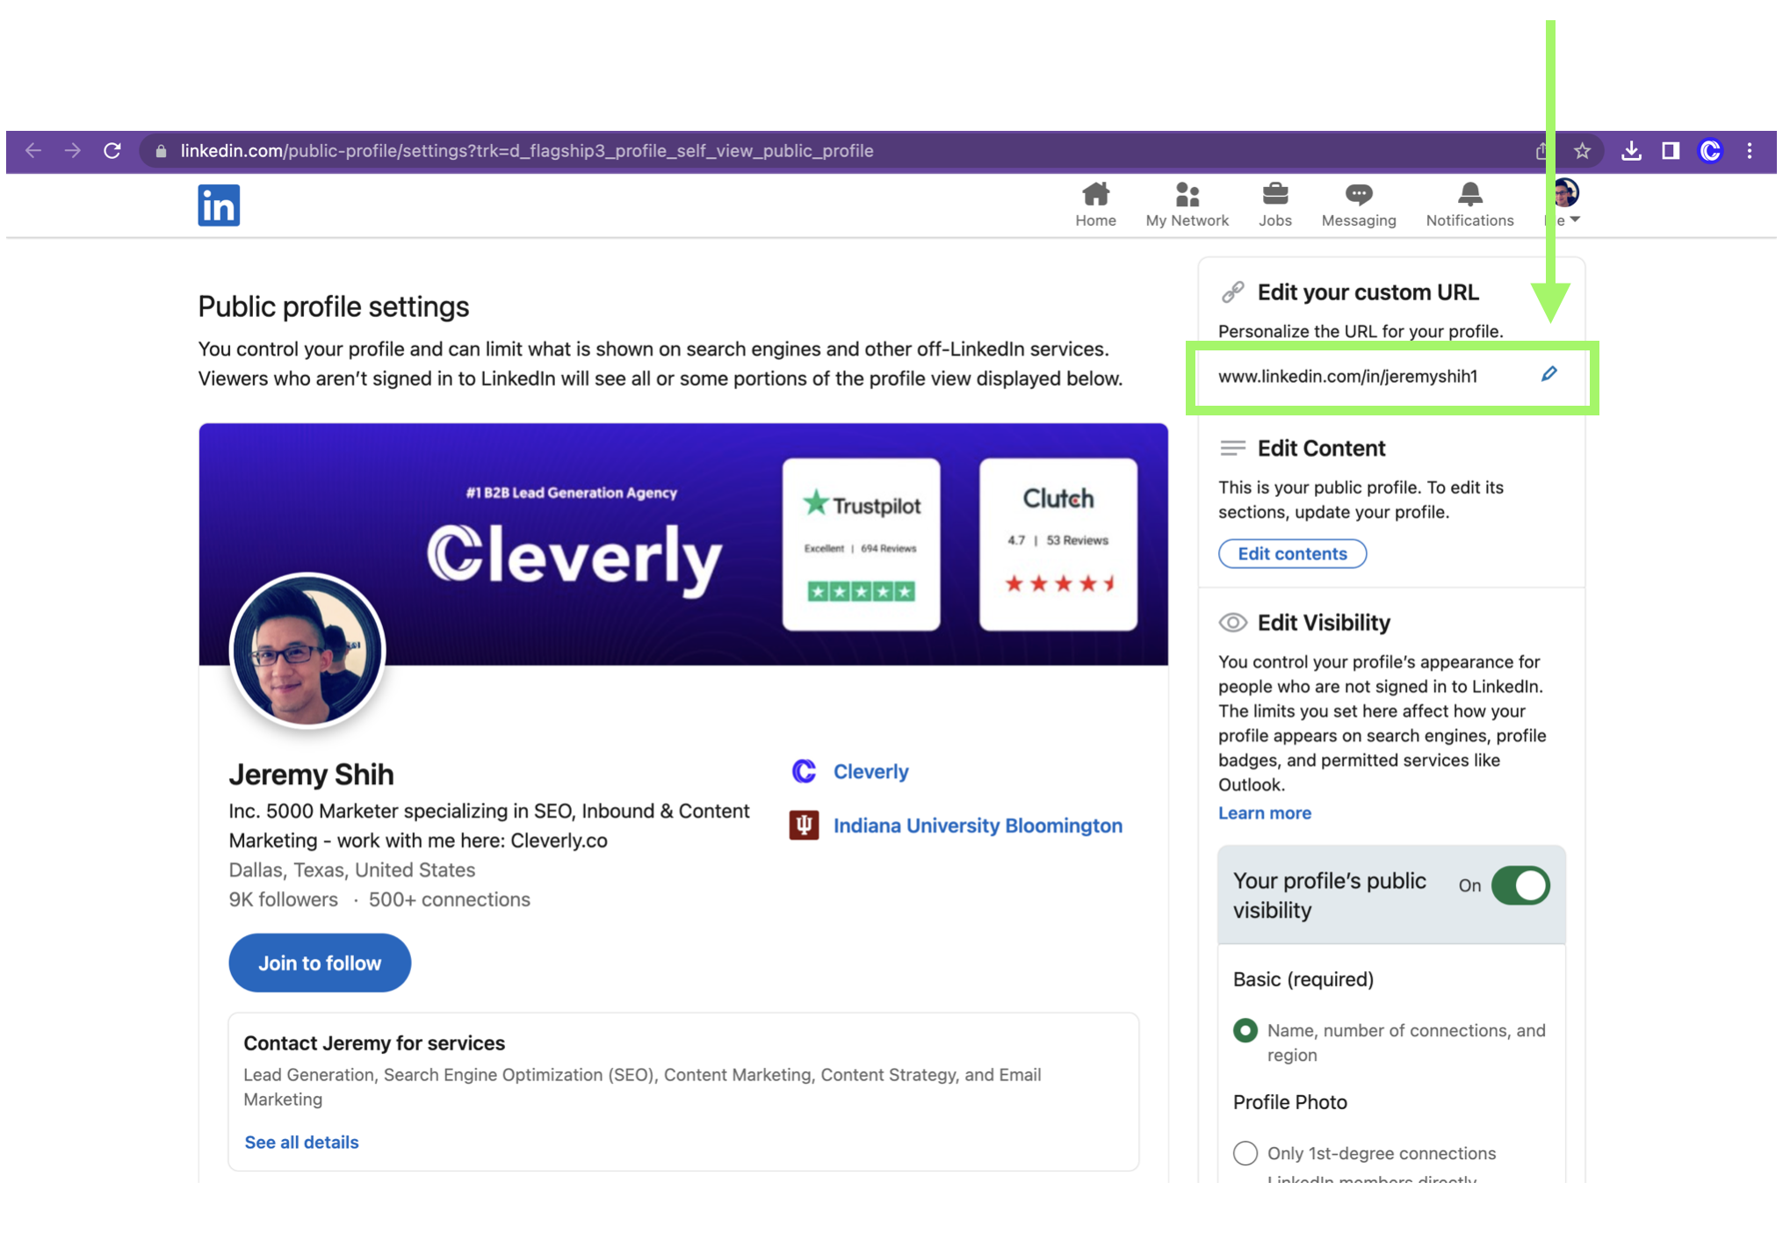This screenshot has width=1783, height=1240.
Task: Bookmark this page with the star icon
Action: coord(1582,151)
